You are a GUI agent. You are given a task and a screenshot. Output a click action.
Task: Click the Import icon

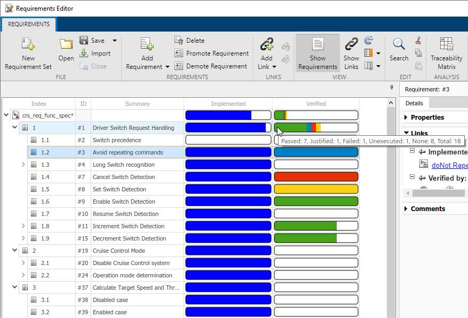tap(84, 53)
